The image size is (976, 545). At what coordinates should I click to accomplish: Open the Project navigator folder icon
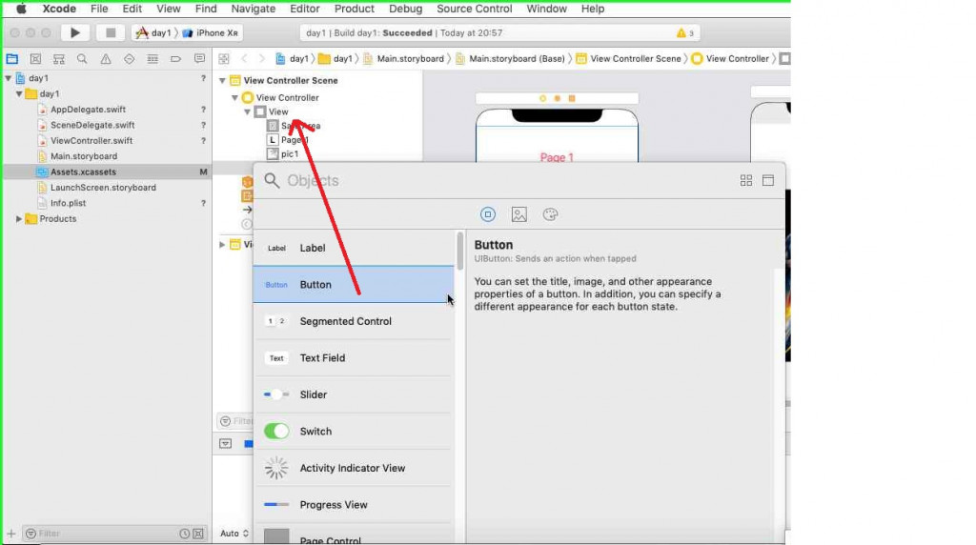point(11,59)
